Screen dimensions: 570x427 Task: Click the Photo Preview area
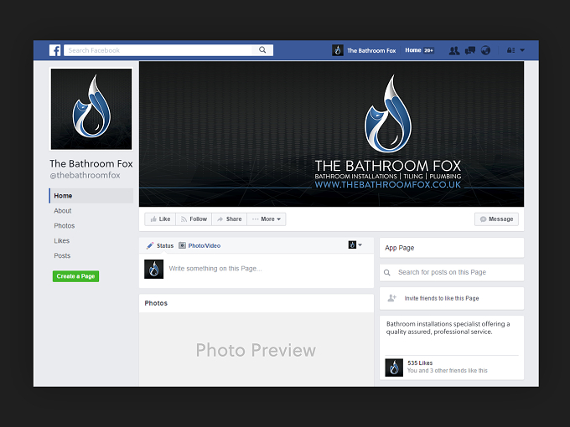point(256,349)
